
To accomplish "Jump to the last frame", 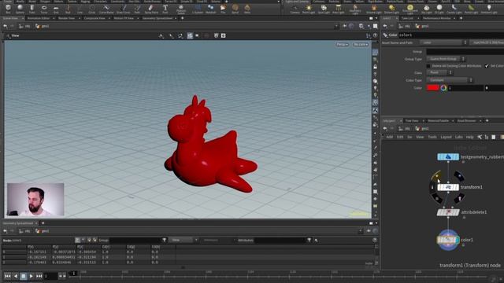I will point(39,276).
